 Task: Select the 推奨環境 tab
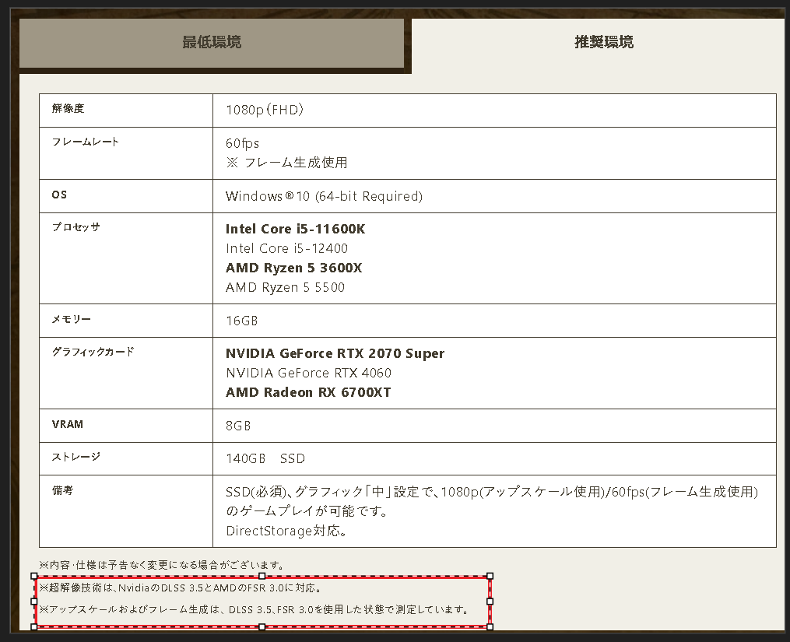[603, 42]
